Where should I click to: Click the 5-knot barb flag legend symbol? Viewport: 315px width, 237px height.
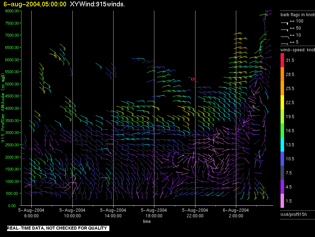click(285, 44)
